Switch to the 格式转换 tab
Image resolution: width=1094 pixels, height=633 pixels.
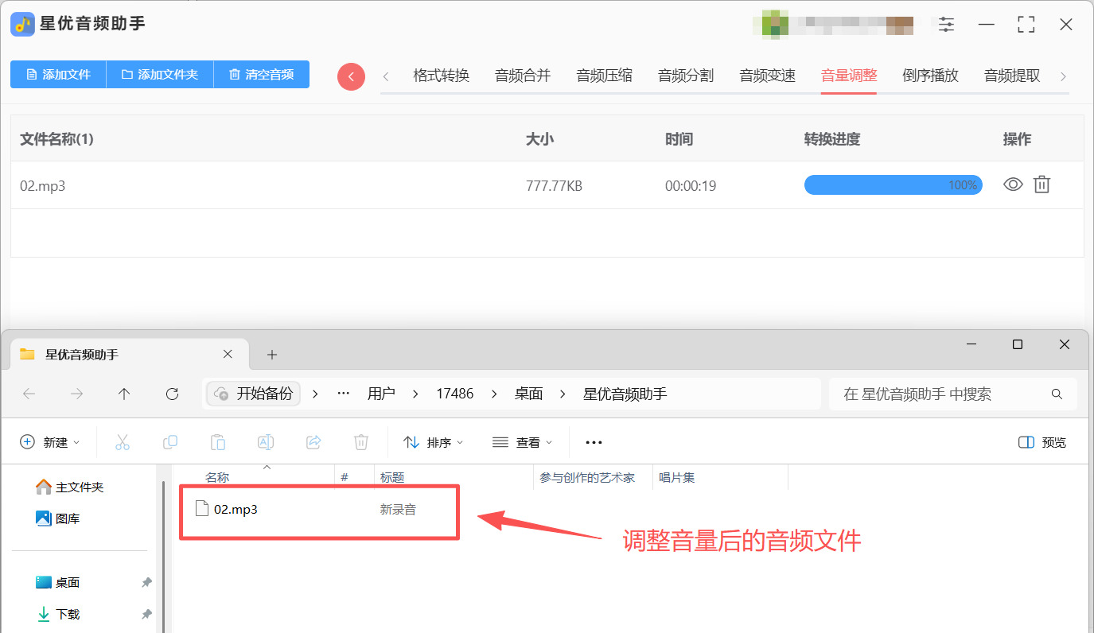tap(441, 76)
